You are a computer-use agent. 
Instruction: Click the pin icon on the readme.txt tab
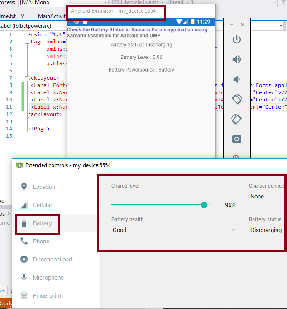[x=23, y=16]
